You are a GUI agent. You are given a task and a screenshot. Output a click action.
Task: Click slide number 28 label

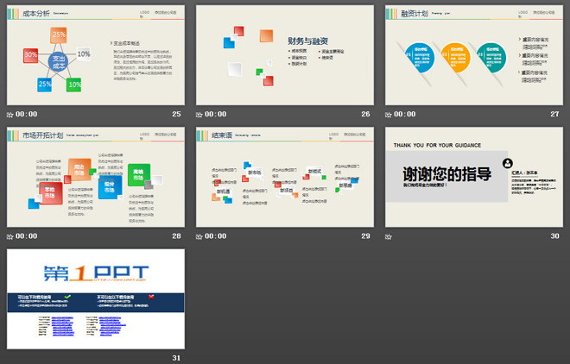[176, 235]
